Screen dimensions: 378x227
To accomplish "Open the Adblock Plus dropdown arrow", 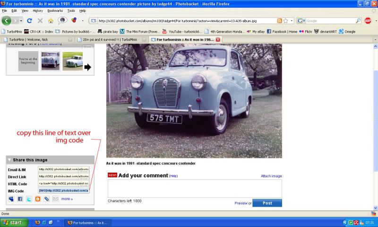I will coord(375,21).
